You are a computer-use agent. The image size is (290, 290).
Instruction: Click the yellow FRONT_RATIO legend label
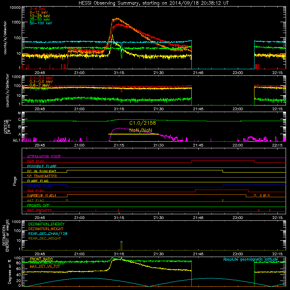pyautogui.click(x=41, y=259)
